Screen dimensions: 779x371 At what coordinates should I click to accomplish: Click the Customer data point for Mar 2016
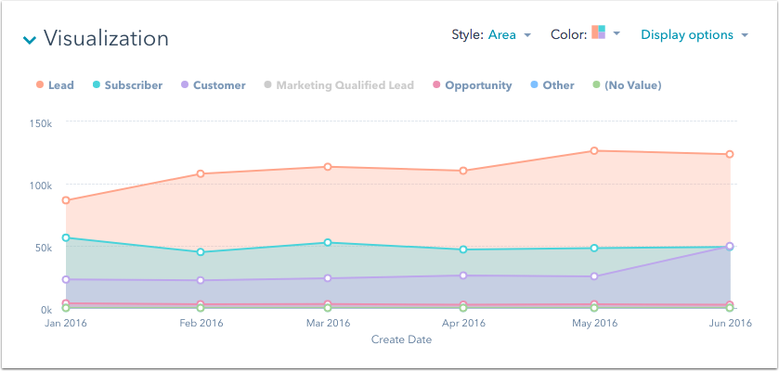[328, 278]
